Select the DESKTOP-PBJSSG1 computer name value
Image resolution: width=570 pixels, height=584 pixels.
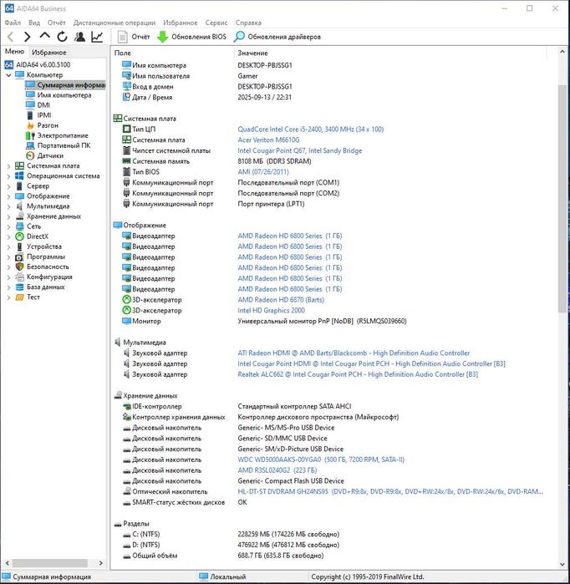pos(265,65)
